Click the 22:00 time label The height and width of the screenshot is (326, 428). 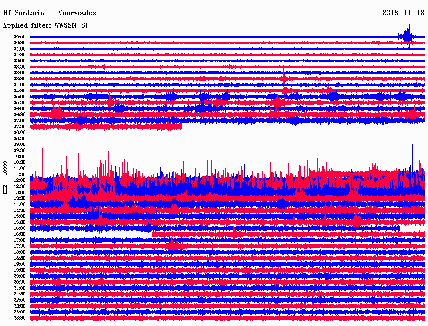20,300
